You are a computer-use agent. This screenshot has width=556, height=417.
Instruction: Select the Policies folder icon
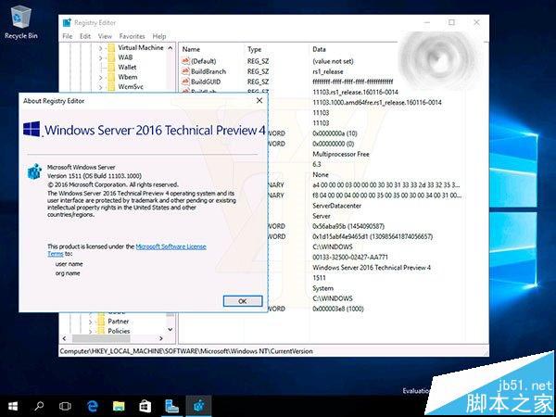click(x=101, y=331)
